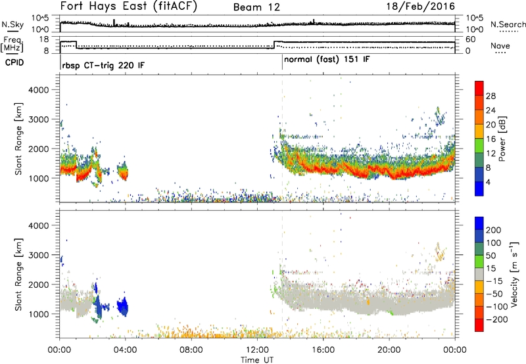Click the 'normal (fast) 151 IF' label
Screen dimensions: 526x364
coord(327,60)
